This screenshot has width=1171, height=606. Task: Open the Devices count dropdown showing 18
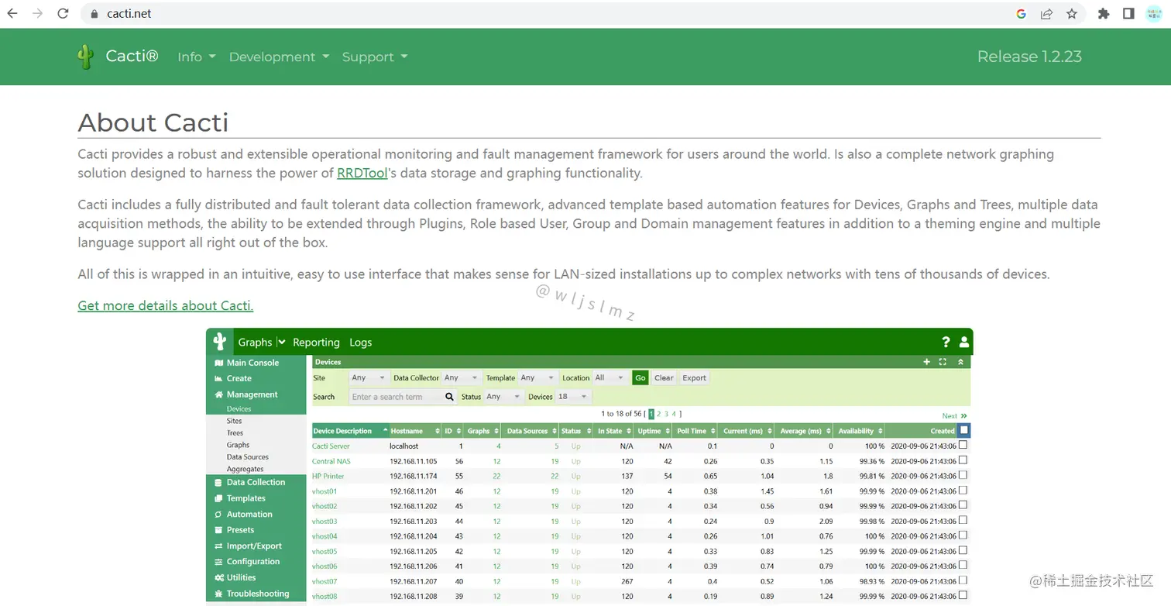point(573,397)
